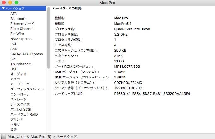The image size is (215, 139).
Task: Select SAS in the sidebar
Action: 14,49
